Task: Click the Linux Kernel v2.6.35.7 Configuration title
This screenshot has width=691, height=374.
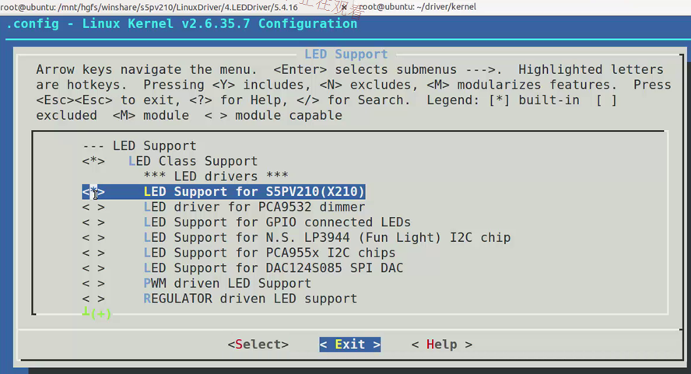Action: tap(219, 24)
